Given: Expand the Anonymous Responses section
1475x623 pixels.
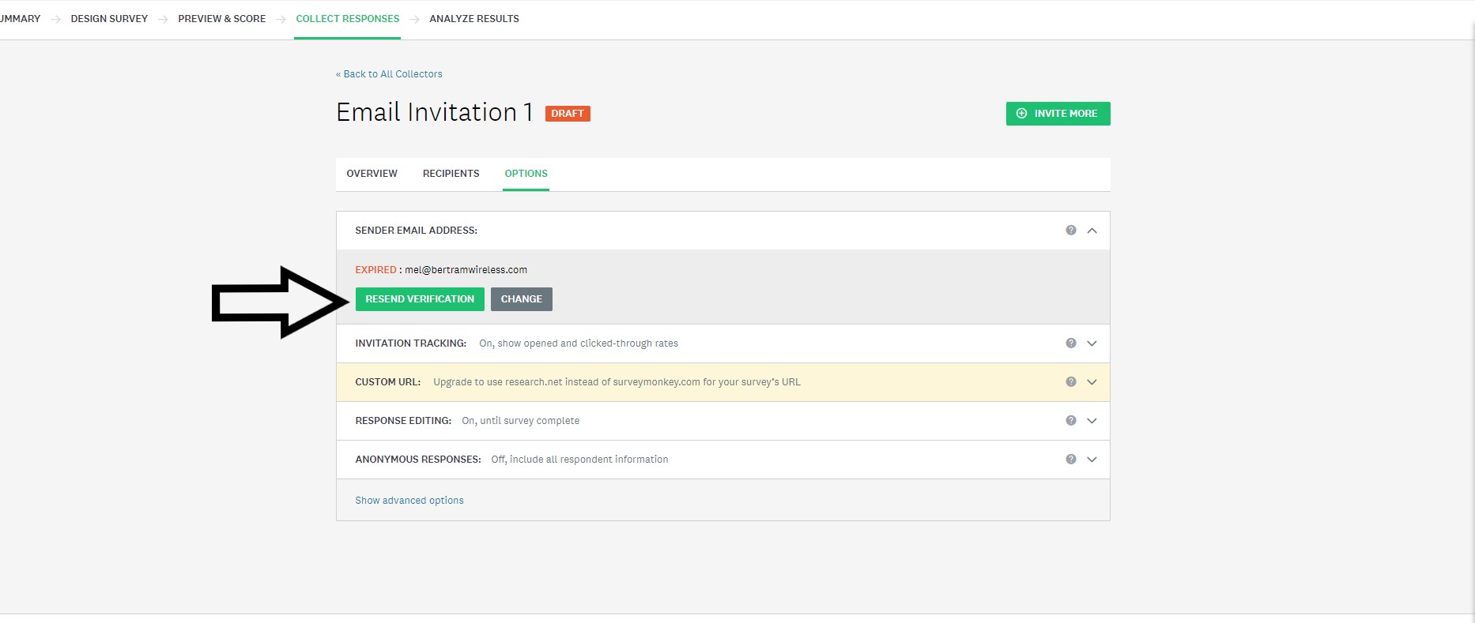Looking at the screenshot, I should pyautogui.click(x=1092, y=460).
